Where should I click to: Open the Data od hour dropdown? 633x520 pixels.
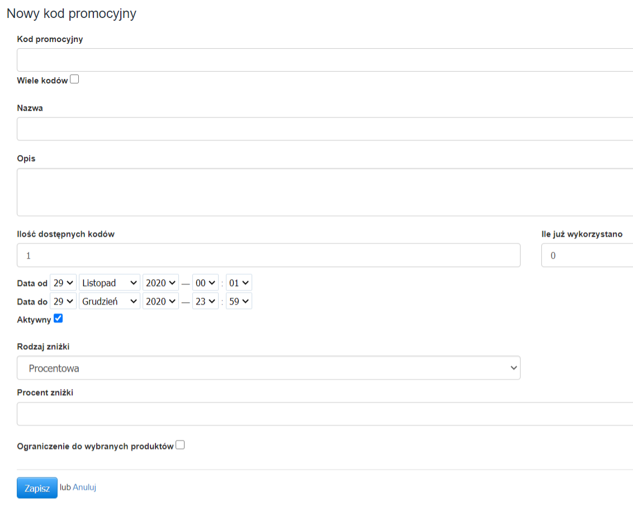point(205,283)
